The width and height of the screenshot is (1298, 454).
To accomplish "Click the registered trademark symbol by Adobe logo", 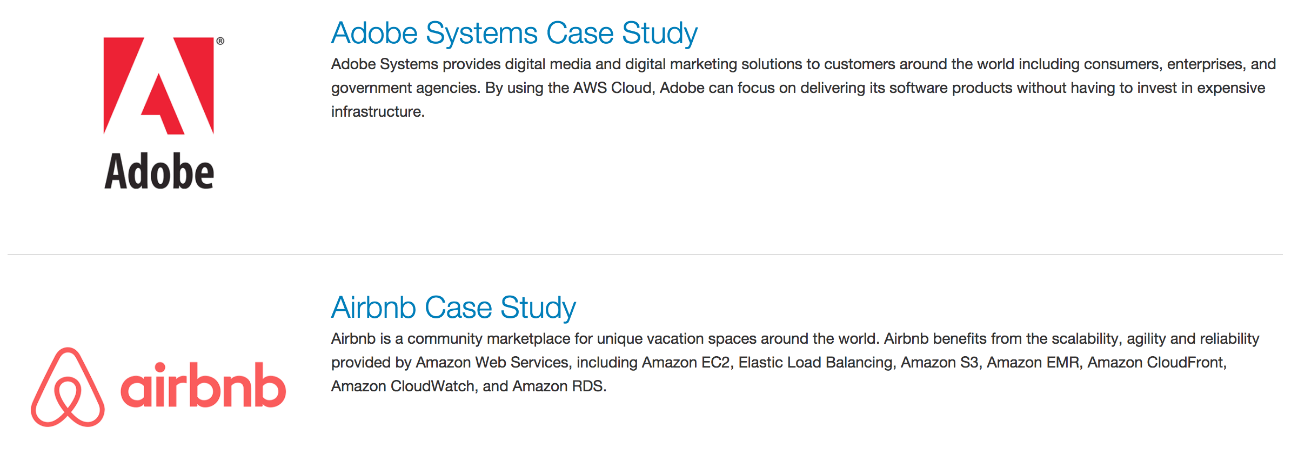I will point(220,41).
